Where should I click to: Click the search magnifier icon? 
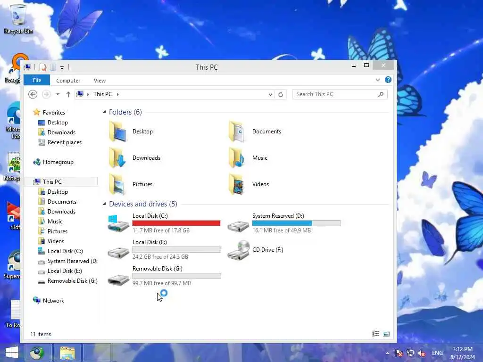tap(381, 94)
